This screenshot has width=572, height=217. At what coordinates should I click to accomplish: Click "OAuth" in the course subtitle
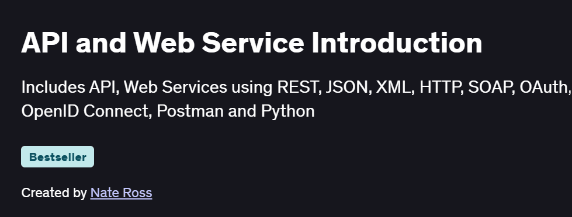[x=545, y=87]
